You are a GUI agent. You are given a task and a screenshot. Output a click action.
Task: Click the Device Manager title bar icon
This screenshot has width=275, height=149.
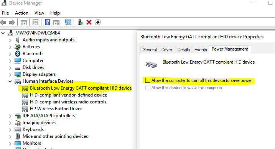4,3
